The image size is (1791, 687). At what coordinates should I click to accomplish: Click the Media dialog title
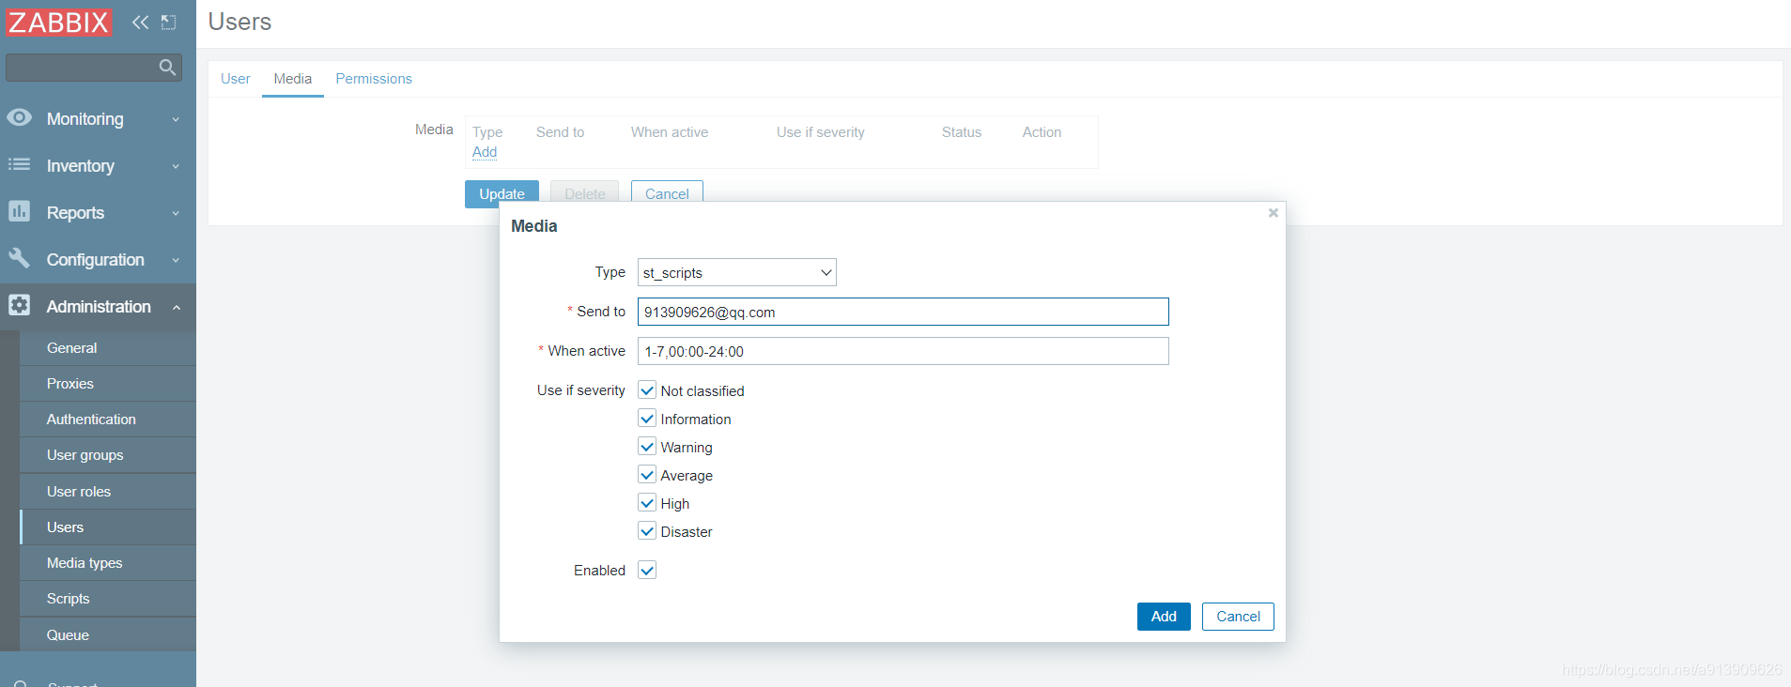(x=533, y=226)
